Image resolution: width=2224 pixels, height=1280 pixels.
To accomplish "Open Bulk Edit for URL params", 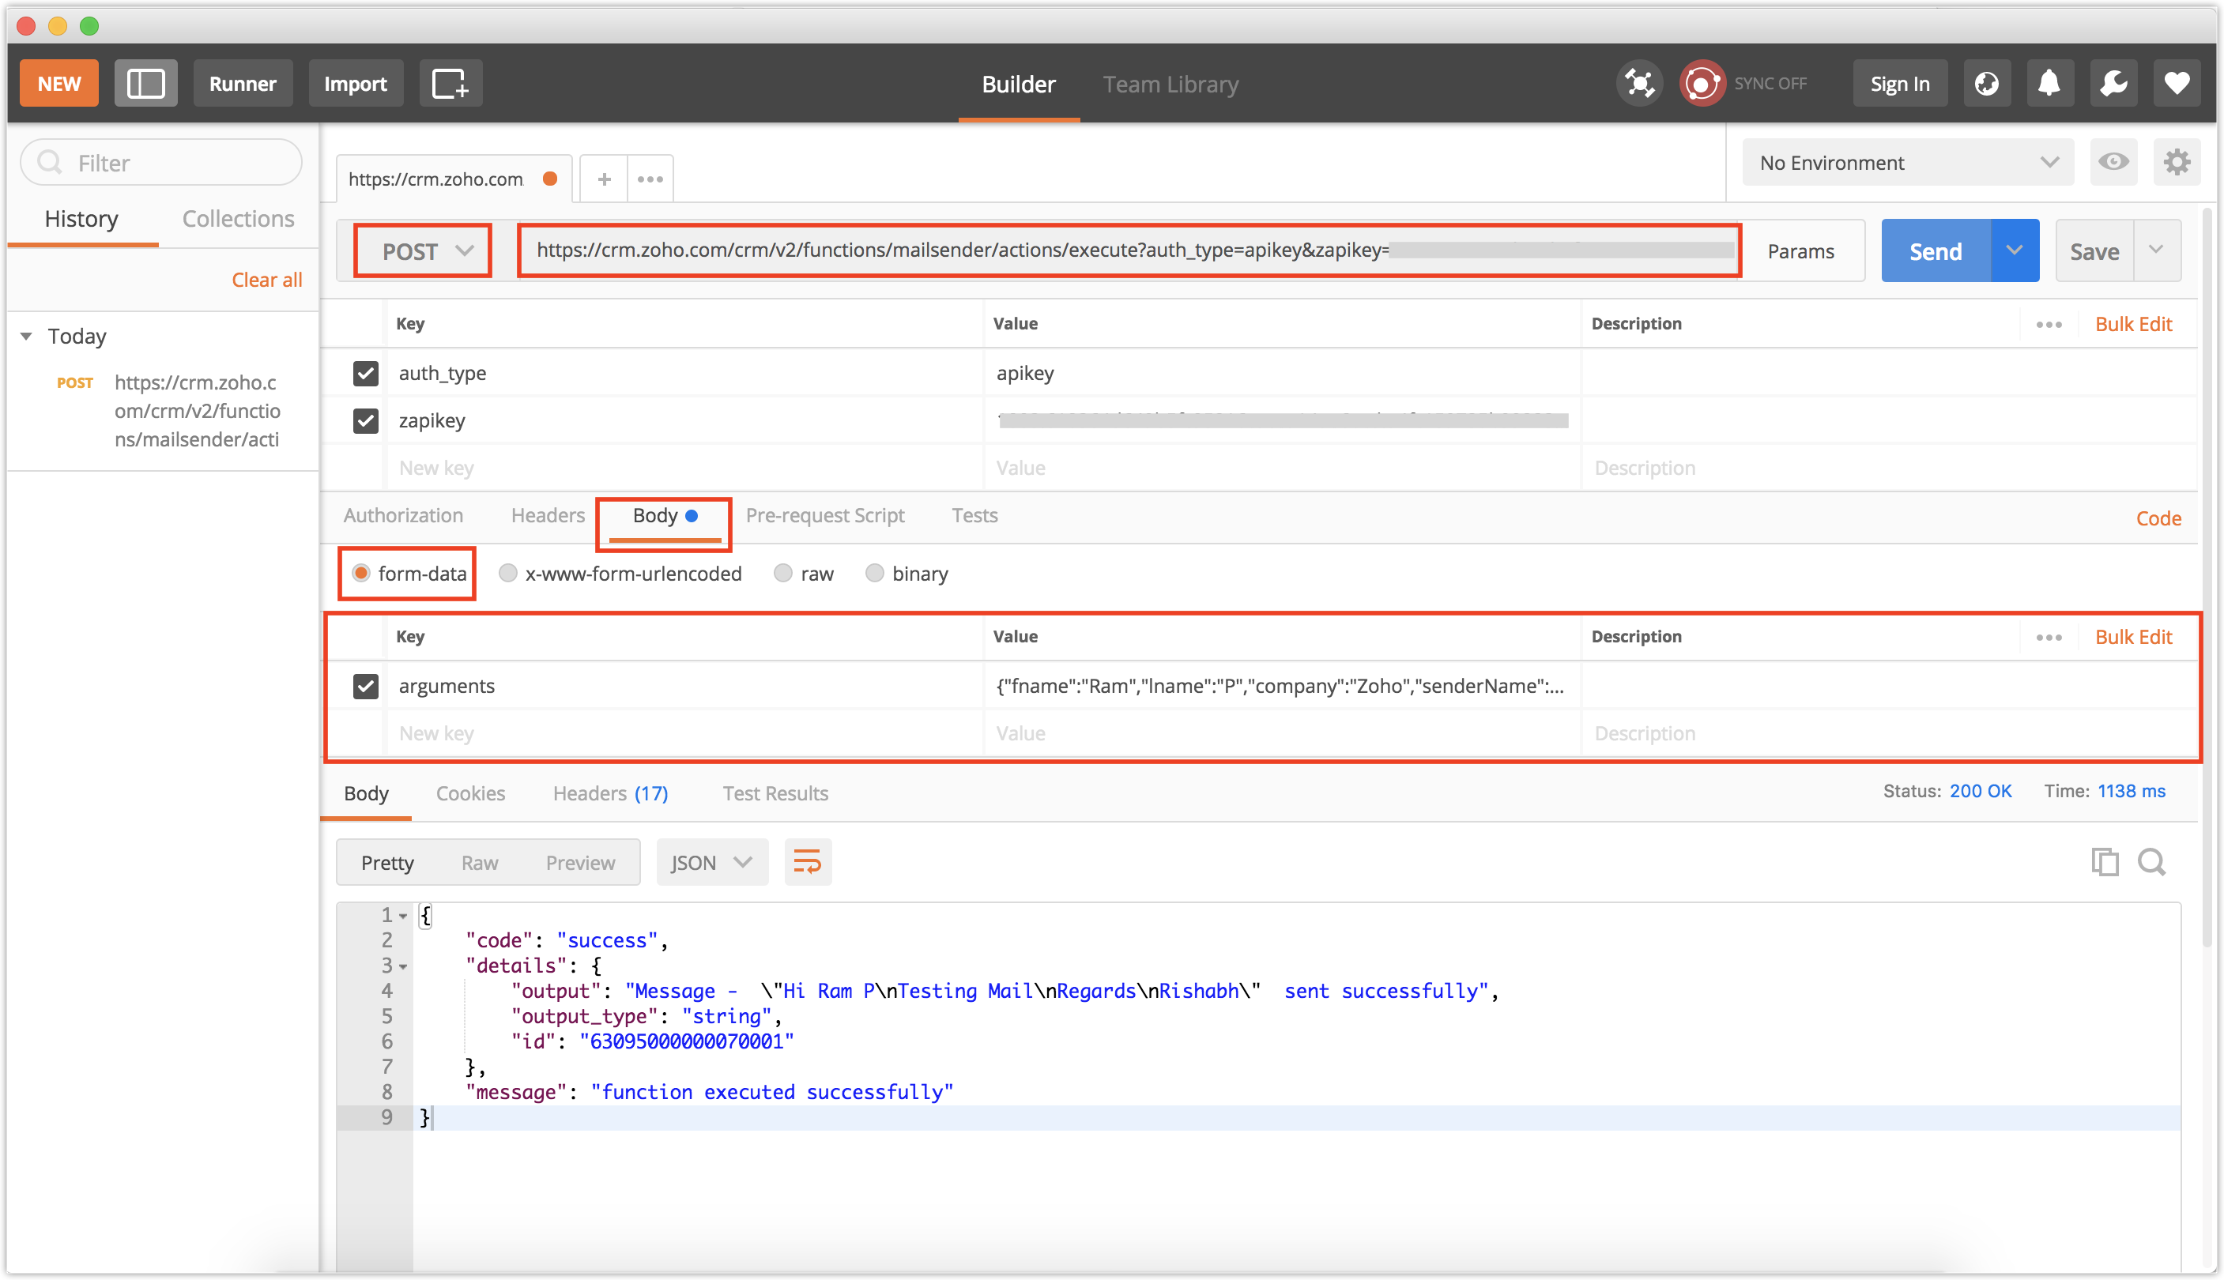I will pos(2133,325).
